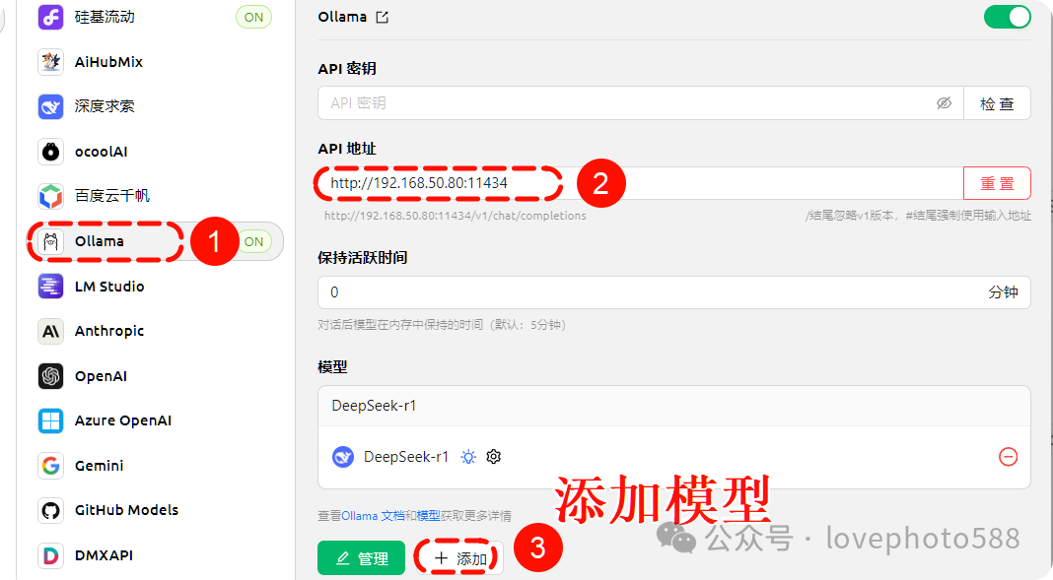
Task: Click the 检查 API key button
Action: click(x=997, y=103)
